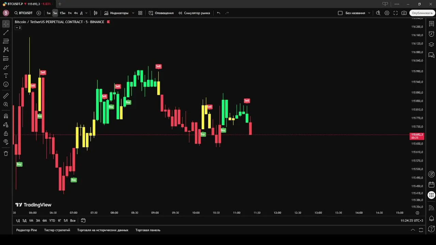Open the watchlist panel icon
436x245 pixels.
(431, 24)
